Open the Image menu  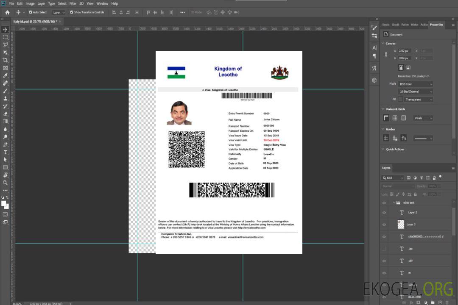click(x=30, y=3)
